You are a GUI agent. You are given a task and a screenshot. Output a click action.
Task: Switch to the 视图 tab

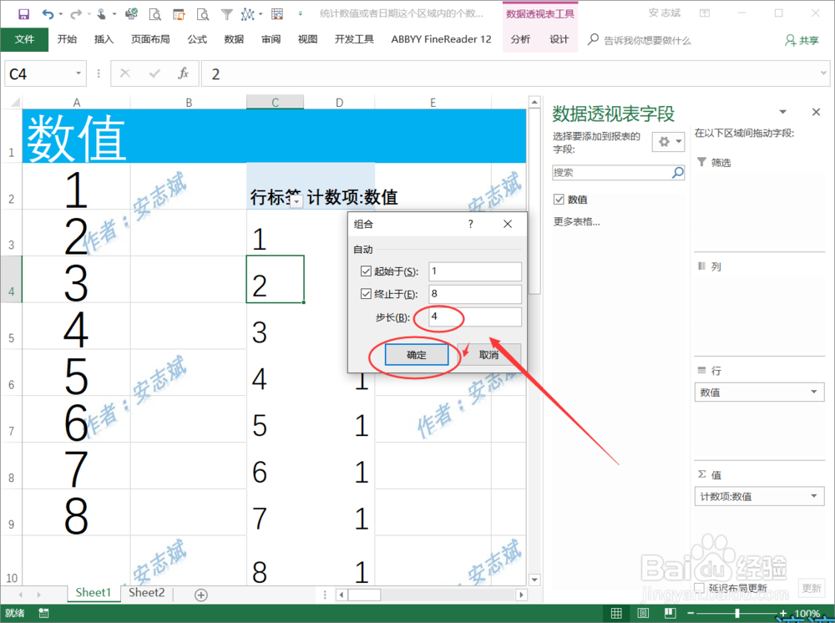click(308, 39)
